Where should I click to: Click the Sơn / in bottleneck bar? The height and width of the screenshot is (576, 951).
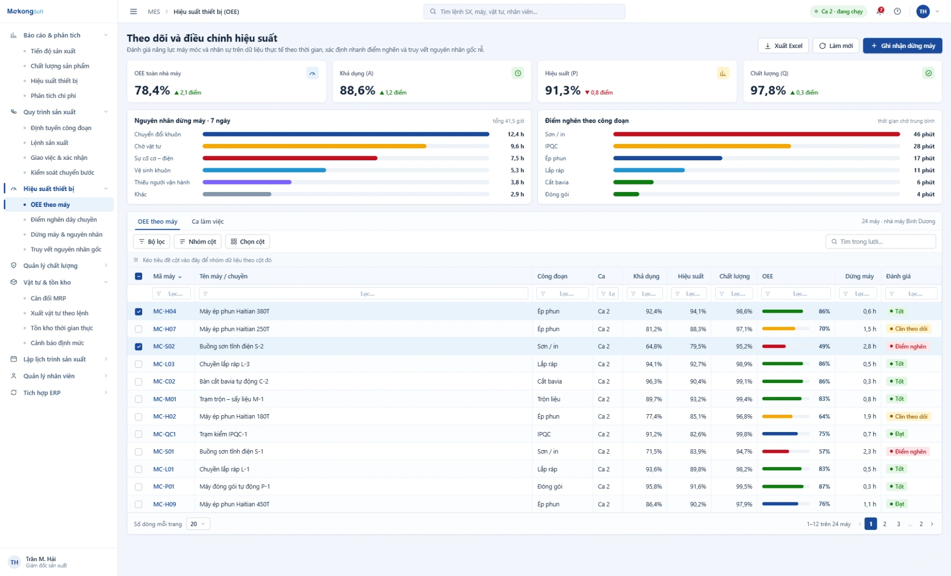tap(756, 135)
